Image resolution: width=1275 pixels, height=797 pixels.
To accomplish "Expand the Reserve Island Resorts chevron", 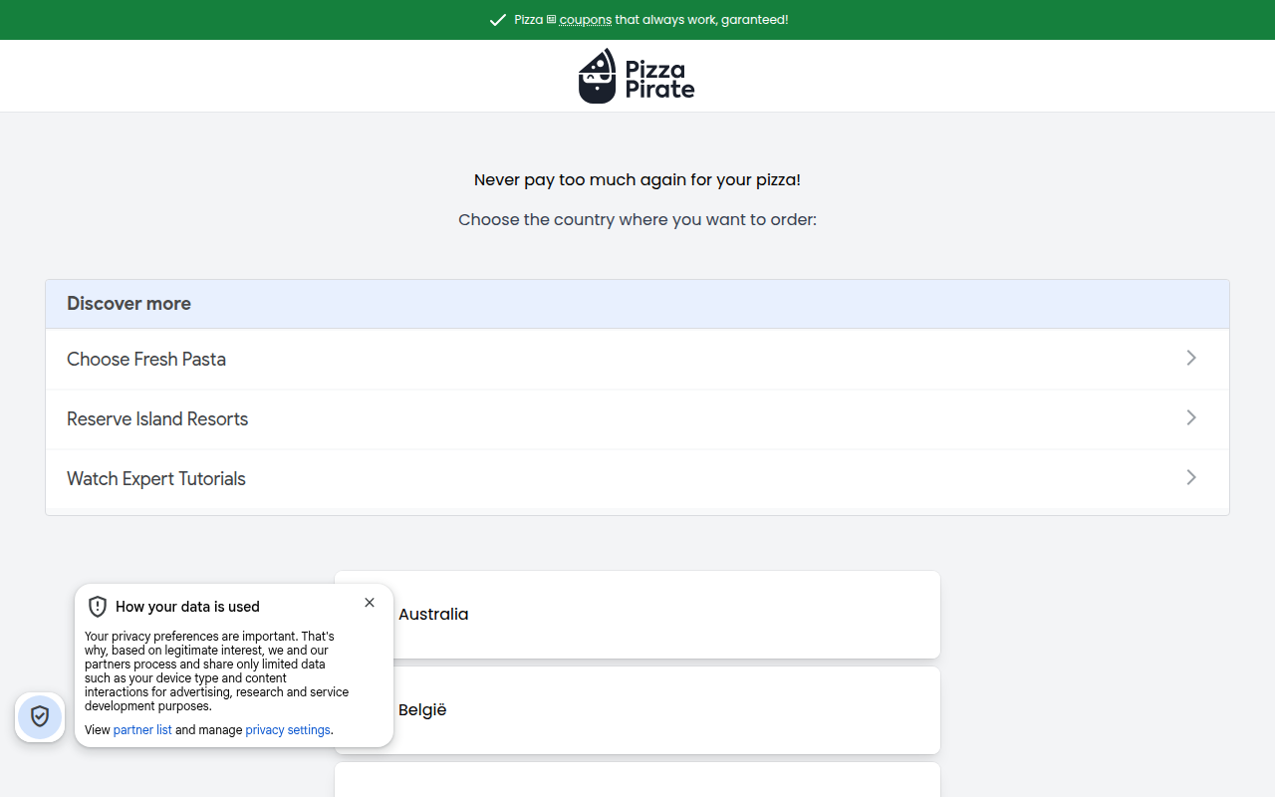I will [x=1191, y=417].
